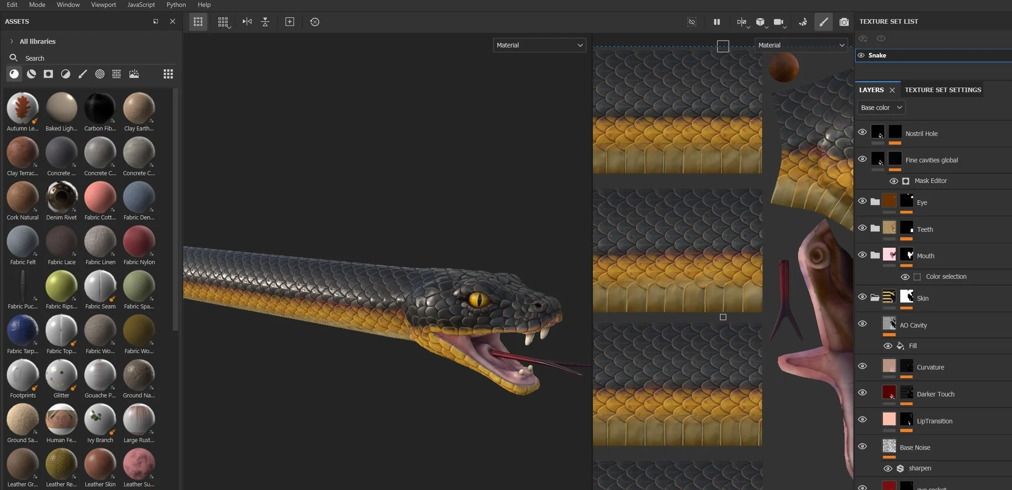Select the Leather Skin material thumbnail

[x=100, y=464]
